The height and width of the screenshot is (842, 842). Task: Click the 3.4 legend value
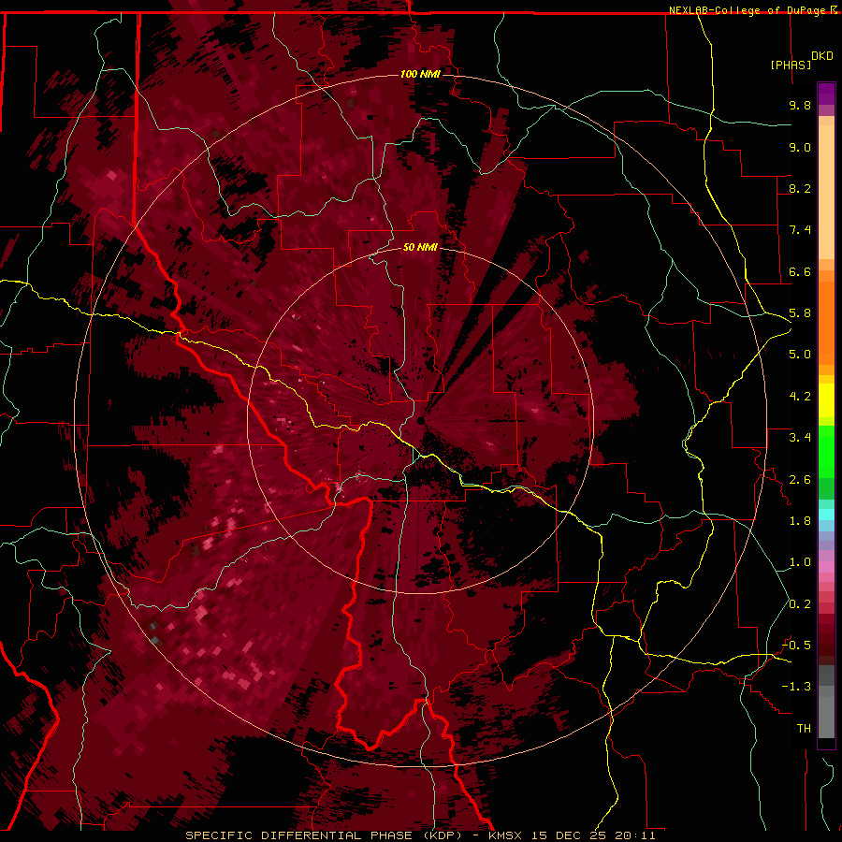click(x=800, y=438)
